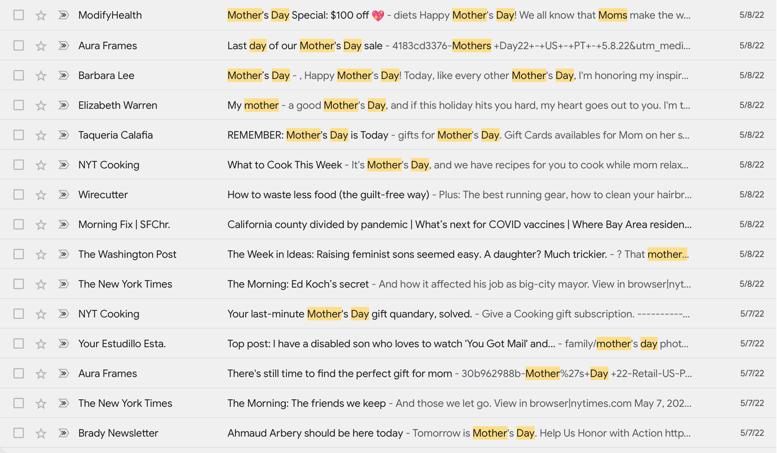Click importance marker on There's still time email

pyautogui.click(x=64, y=373)
